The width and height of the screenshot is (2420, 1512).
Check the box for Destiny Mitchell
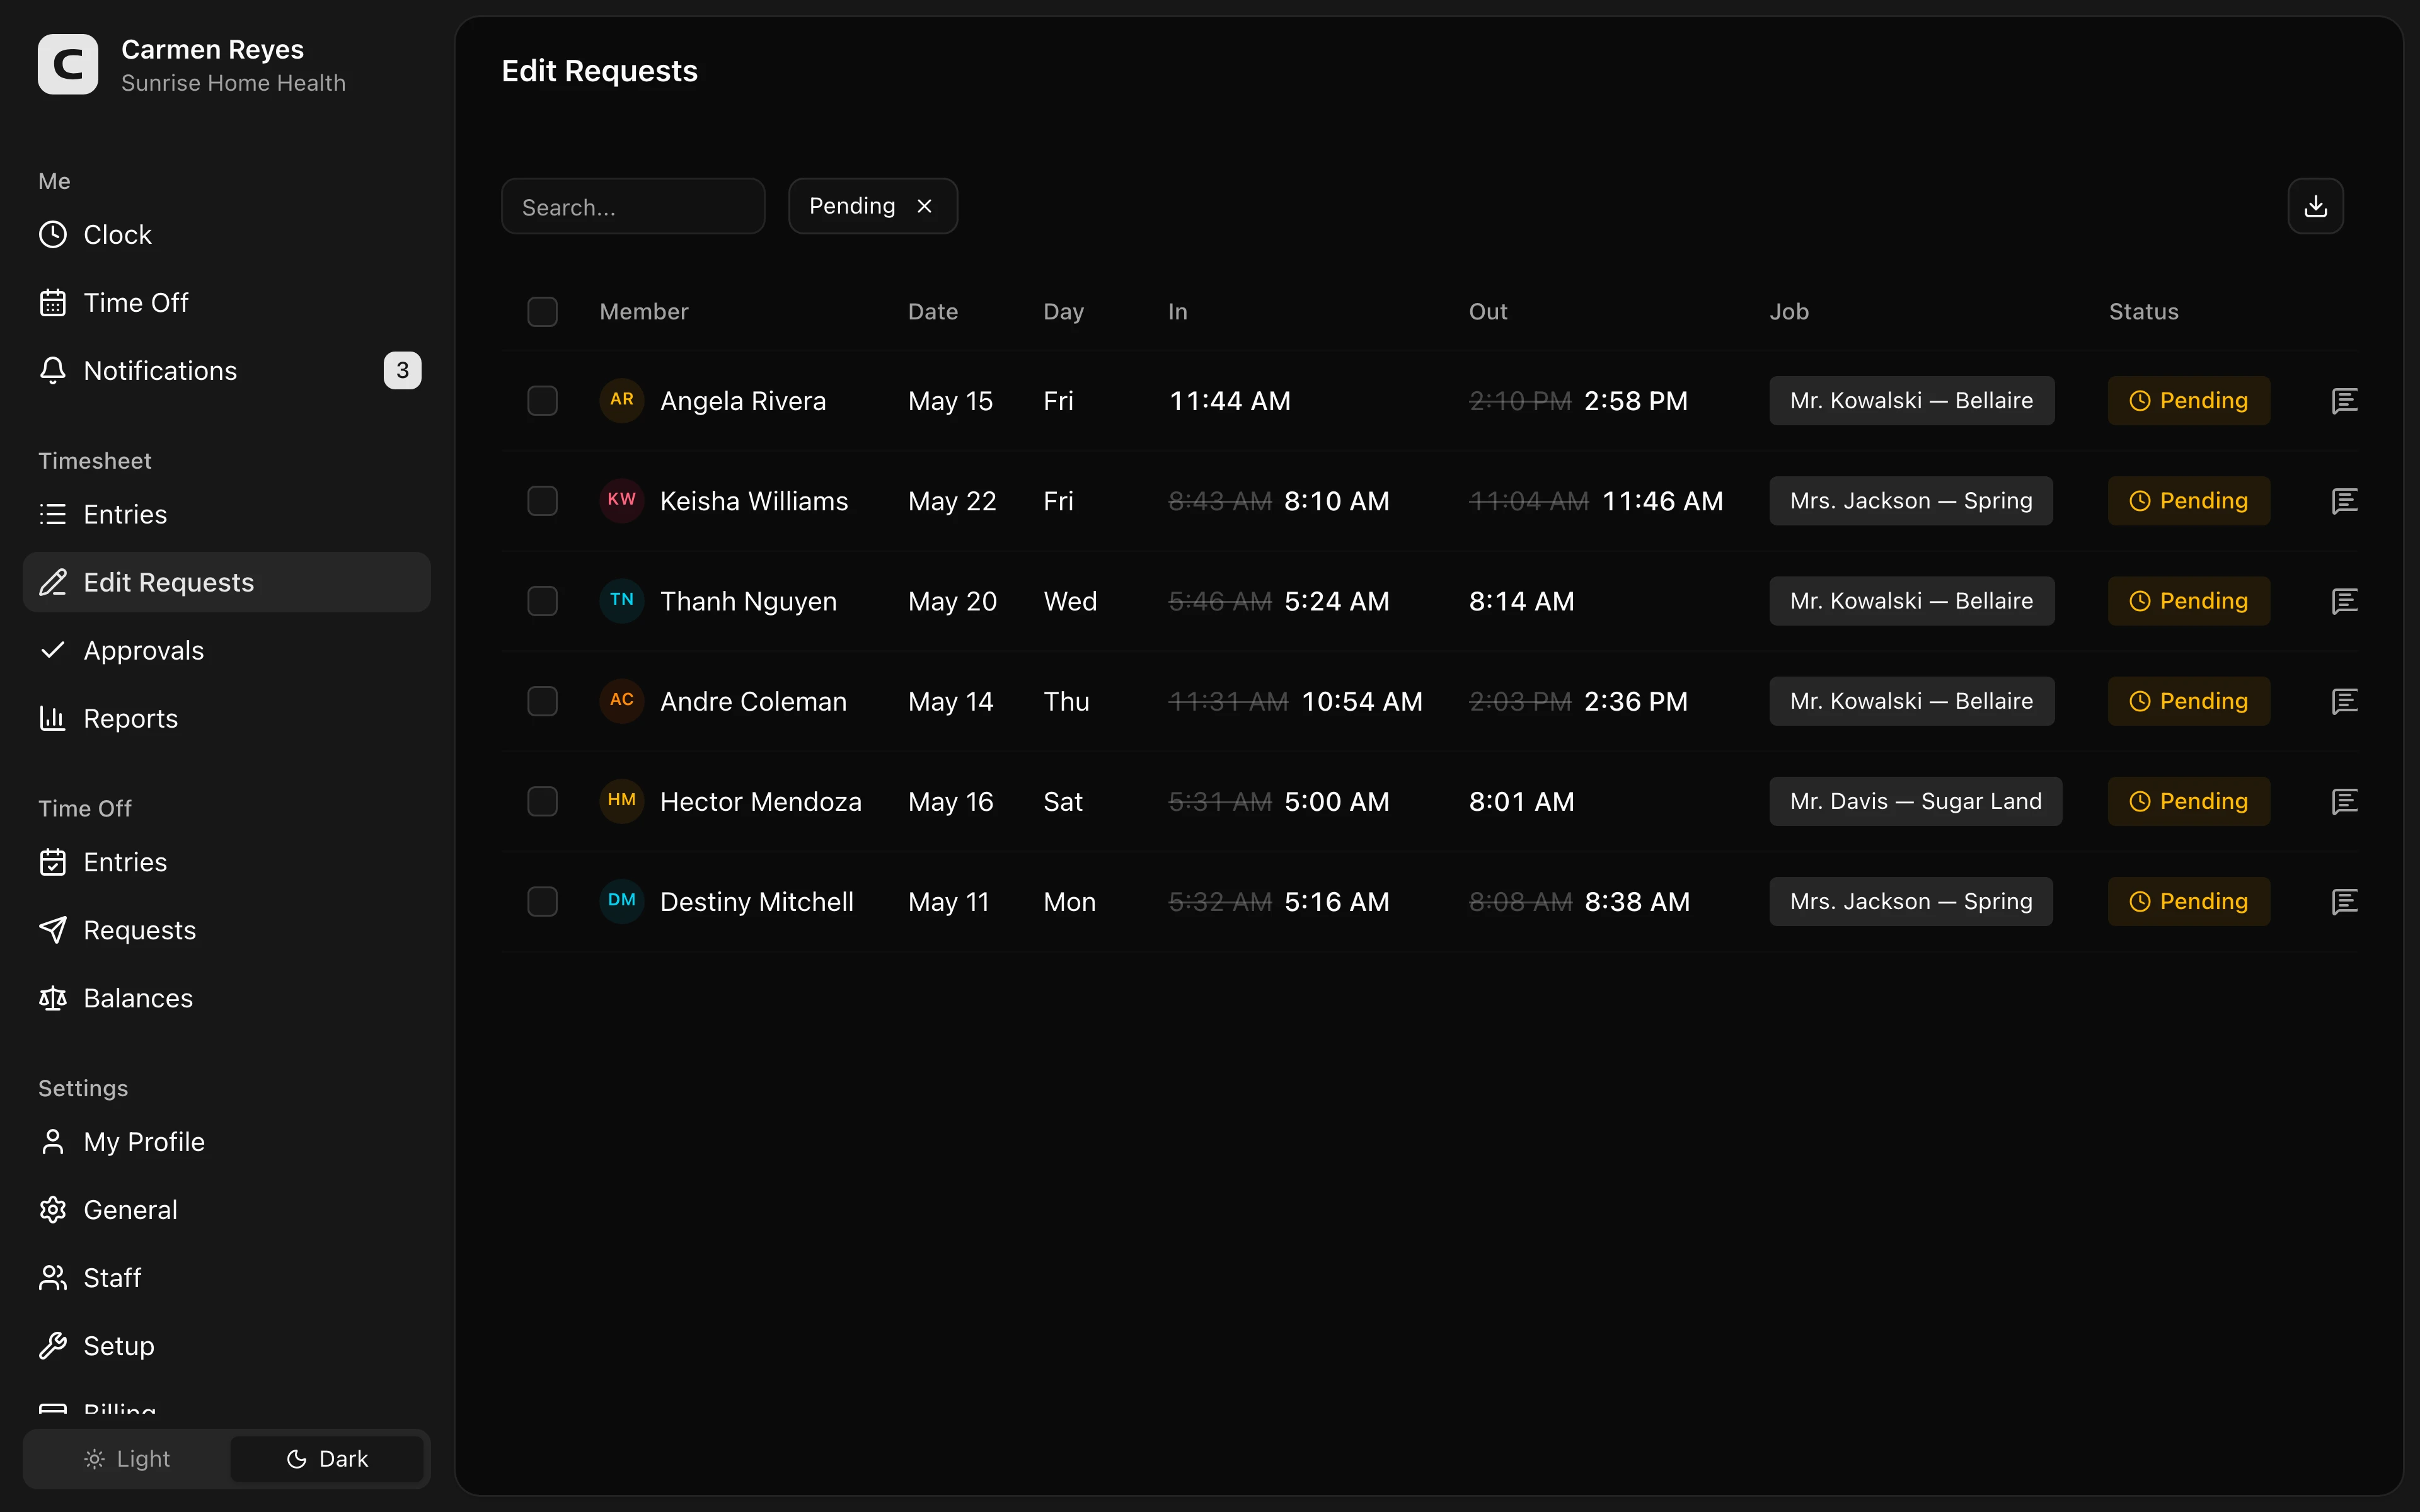click(x=542, y=901)
